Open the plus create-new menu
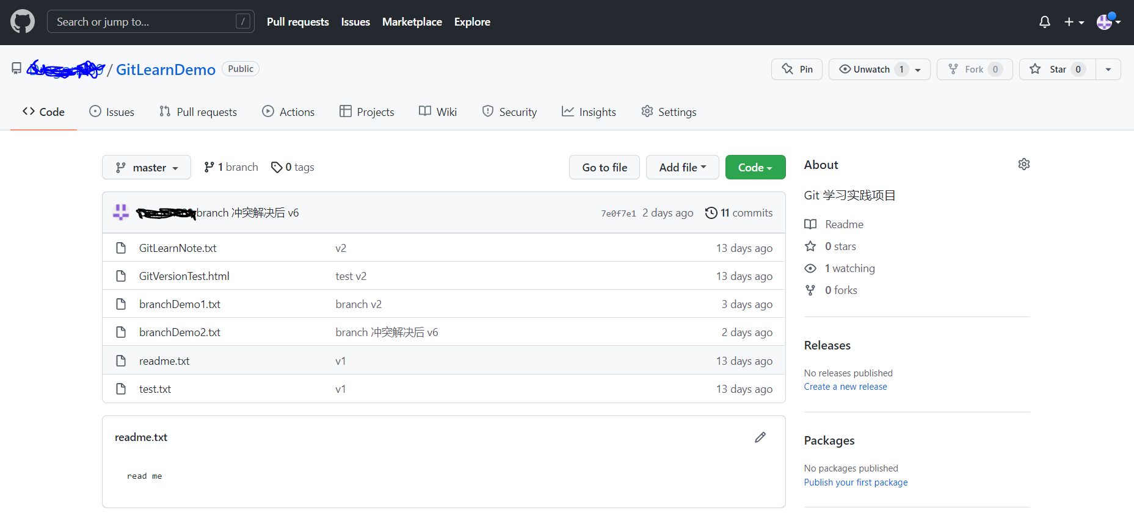The width and height of the screenshot is (1134, 516). coord(1074,22)
